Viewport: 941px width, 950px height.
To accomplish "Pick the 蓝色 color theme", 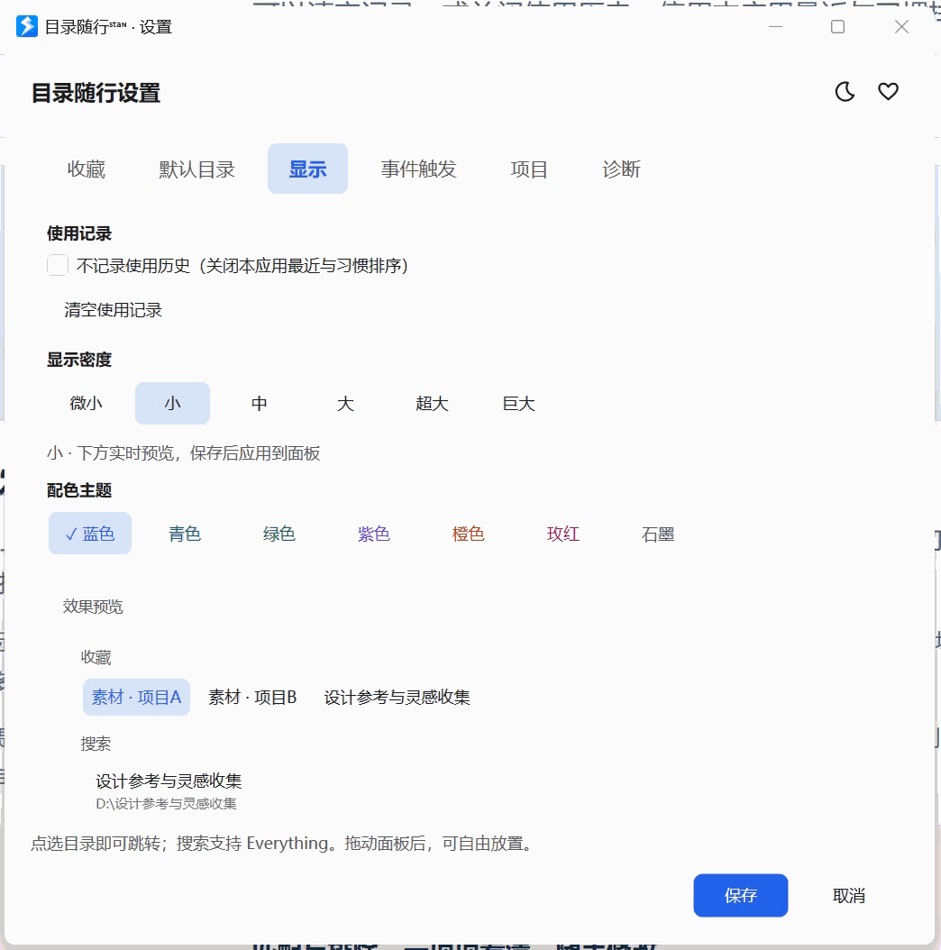I will [x=90, y=534].
